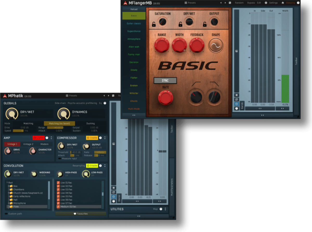Open the Presets grid in MPhatik
The image size is (312, 232).
click(71, 96)
